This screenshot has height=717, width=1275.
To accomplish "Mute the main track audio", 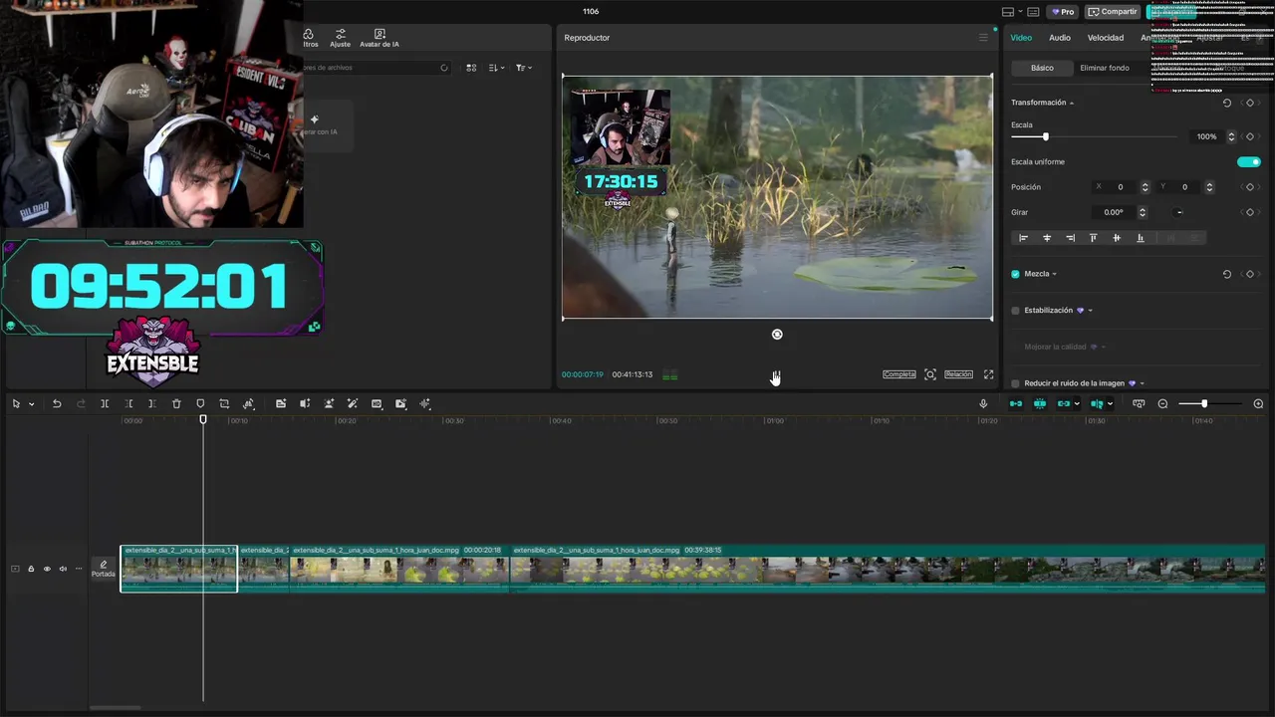I will point(63,569).
